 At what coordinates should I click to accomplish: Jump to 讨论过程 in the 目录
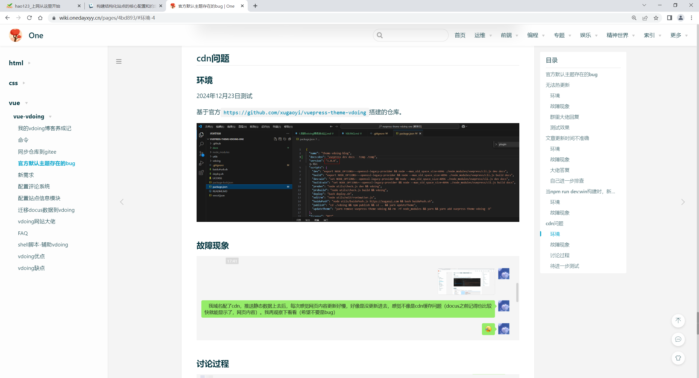[x=560, y=255]
